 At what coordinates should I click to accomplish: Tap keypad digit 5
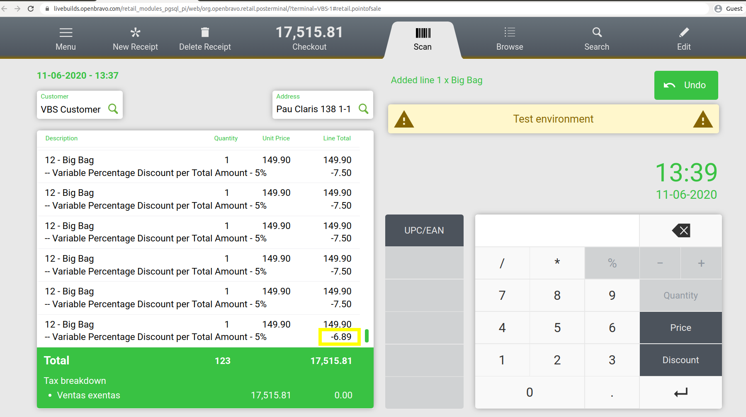click(x=557, y=328)
